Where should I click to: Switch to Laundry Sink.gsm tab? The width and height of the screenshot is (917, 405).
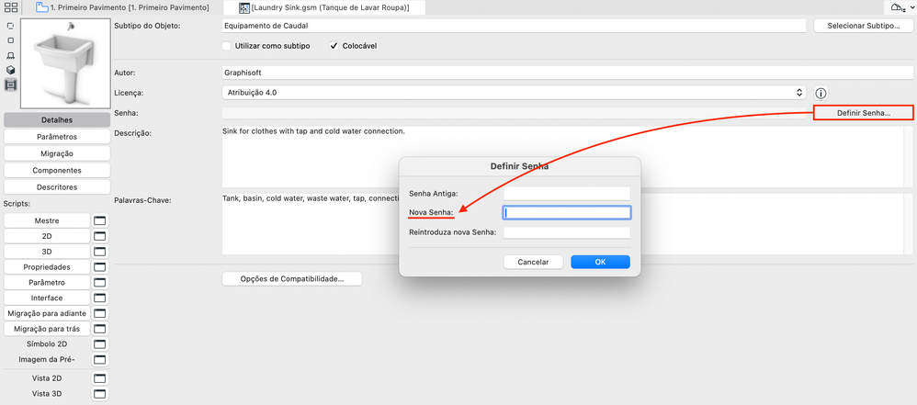tap(324, 7)
